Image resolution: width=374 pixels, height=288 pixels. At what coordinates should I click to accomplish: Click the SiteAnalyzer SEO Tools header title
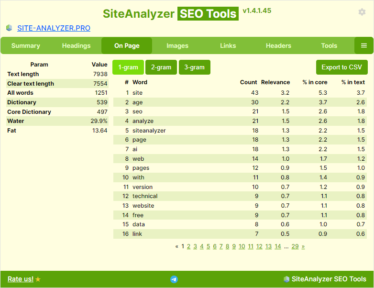(171, 13)
